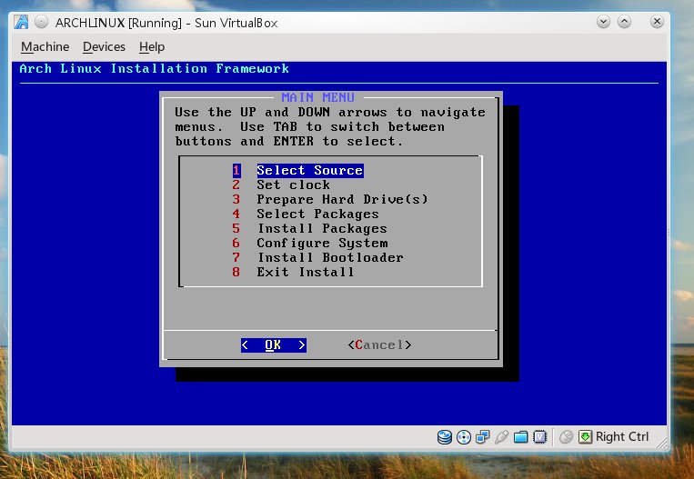Image resolution: width=694 pixels, height=479 pixels.
Task: Click the Right Ctrl host key label
Action: click(622, 437)
